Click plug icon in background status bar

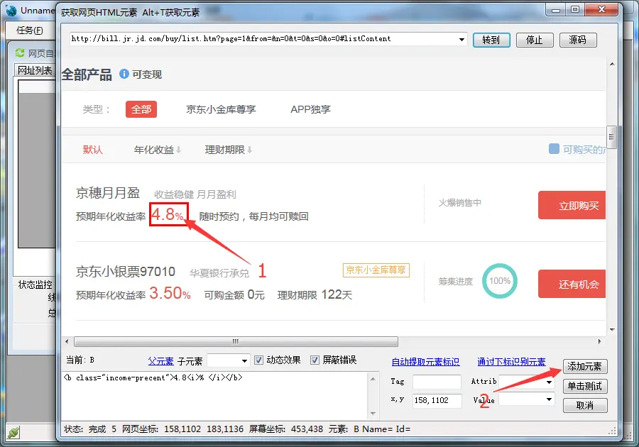tap(13, 432)
